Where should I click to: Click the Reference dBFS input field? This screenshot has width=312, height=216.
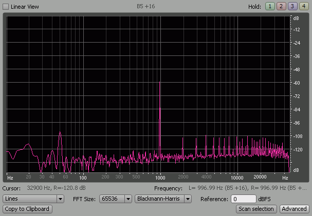click(243, 199)
